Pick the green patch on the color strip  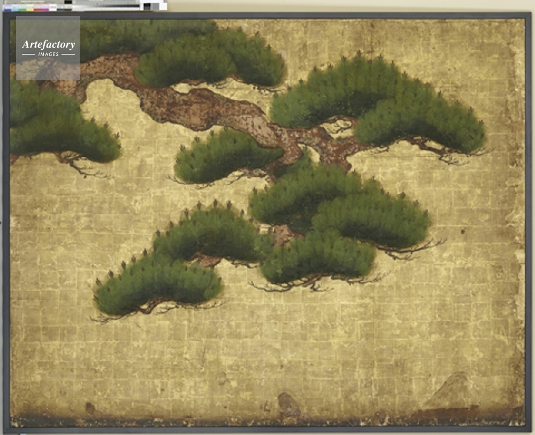22,9
